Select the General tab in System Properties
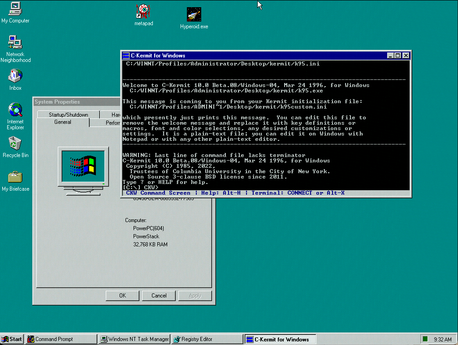This screenshot has width=458, height=345. pyautogui.click(x=63, y=122)
